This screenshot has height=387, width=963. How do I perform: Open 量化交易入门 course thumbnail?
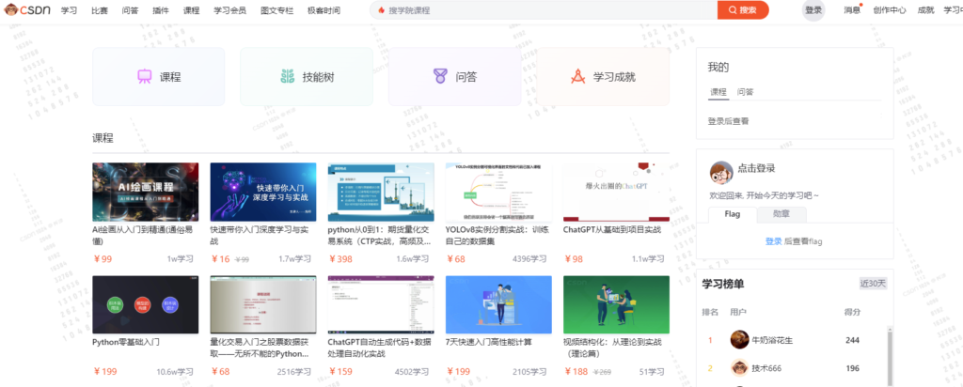pos(263,305)
